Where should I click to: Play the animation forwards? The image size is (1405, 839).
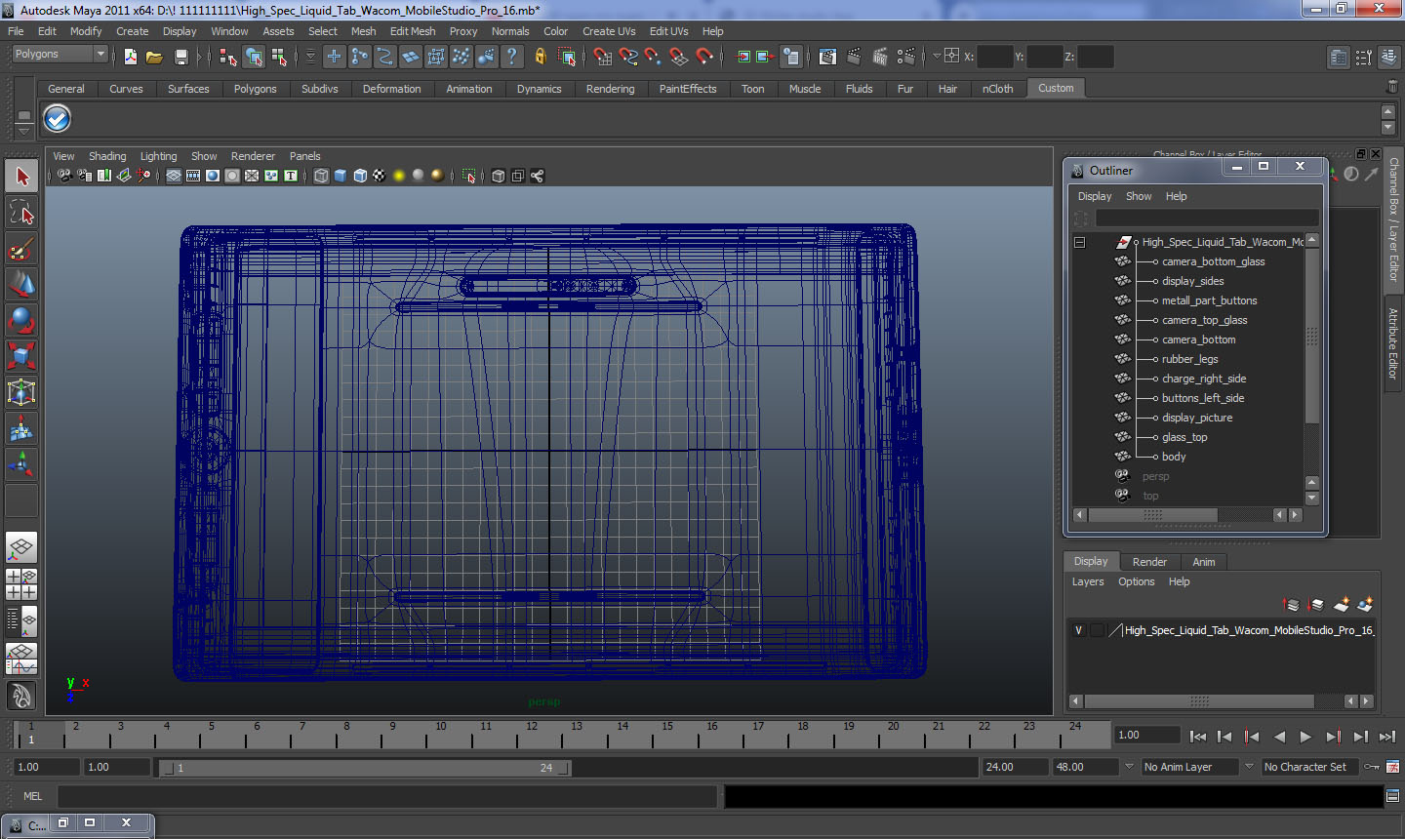click(1305, 738)
